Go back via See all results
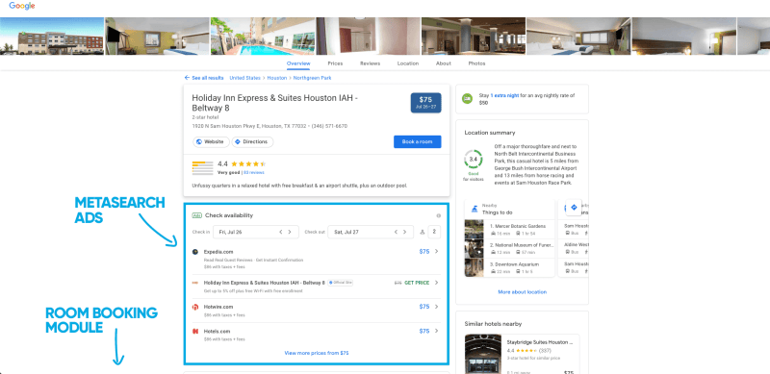The image size is (770, 374). 204,78
